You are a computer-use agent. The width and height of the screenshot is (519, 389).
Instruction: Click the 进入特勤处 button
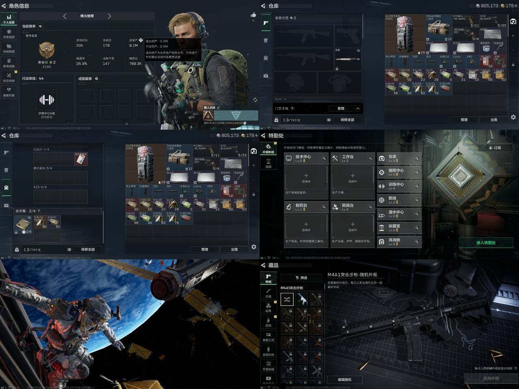click(486, 243)
